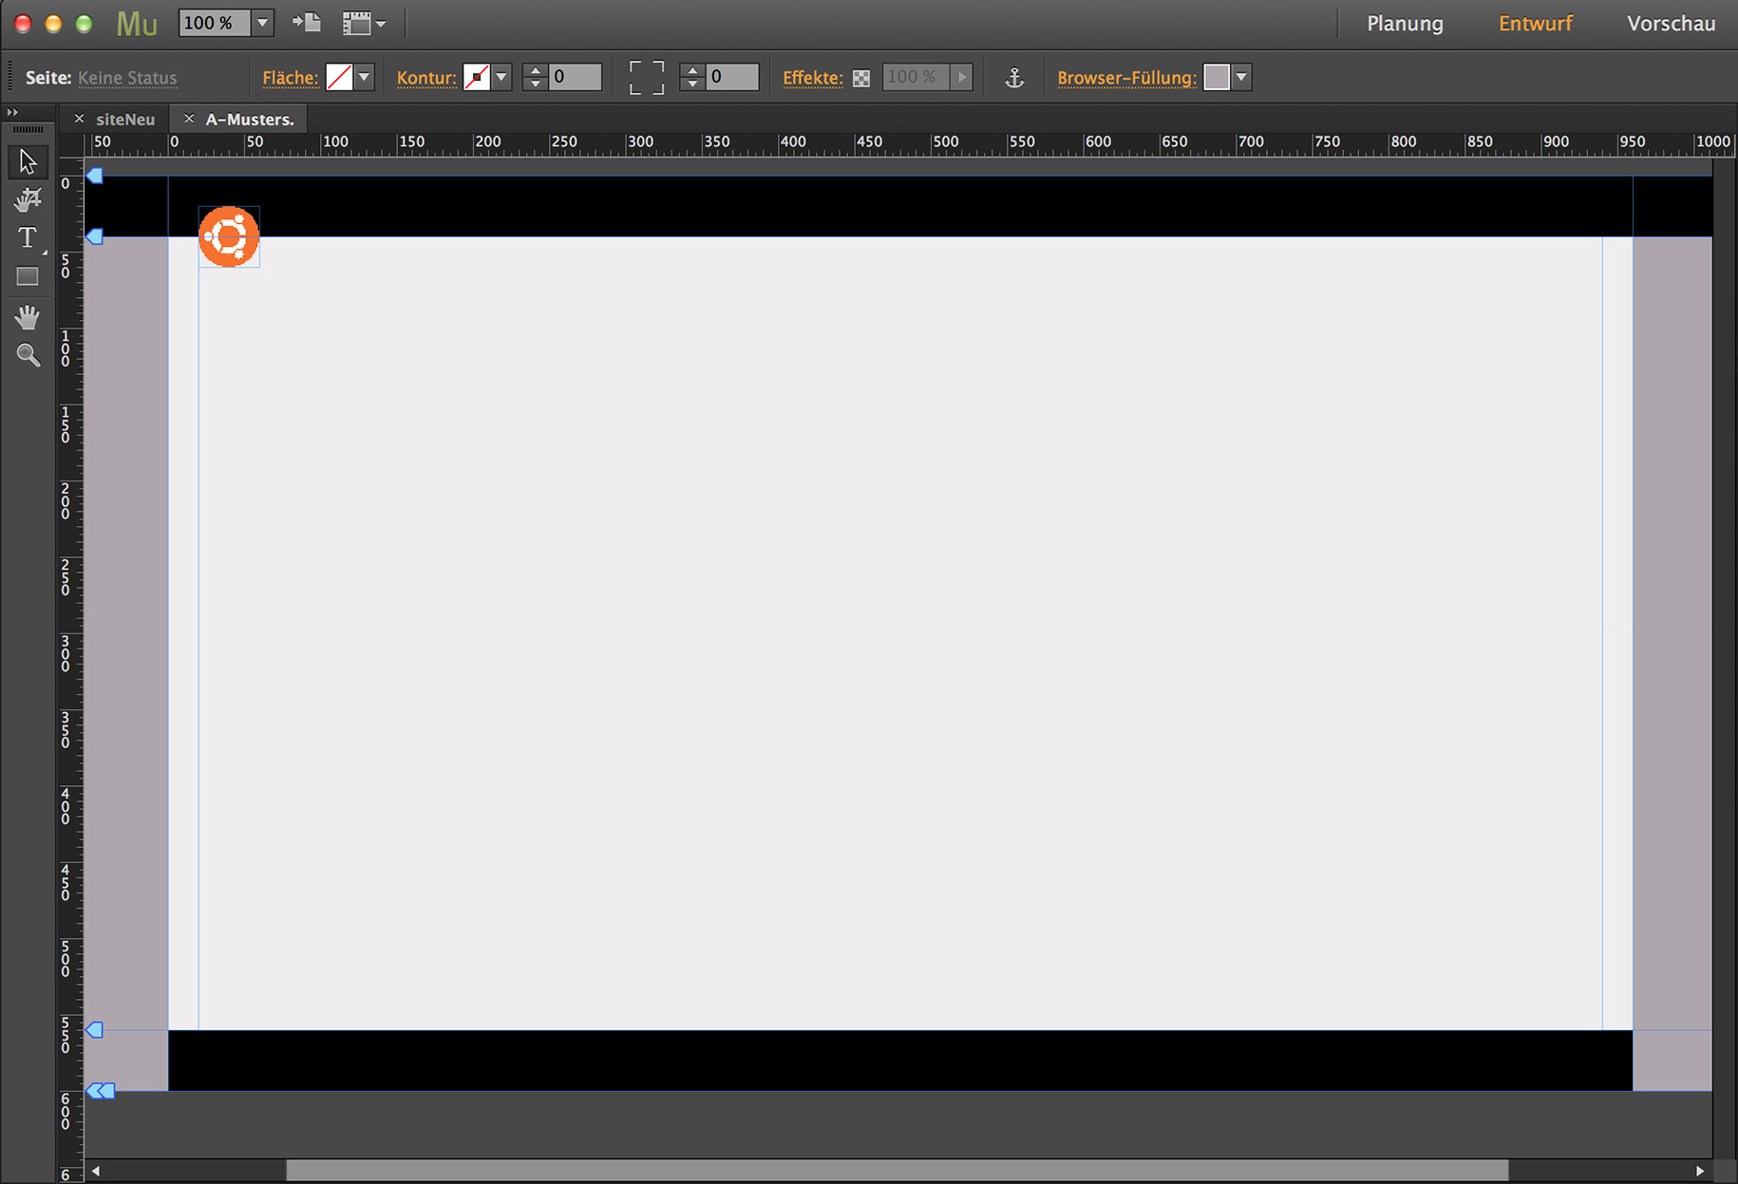Select the Crop tool

coord(28,199)
